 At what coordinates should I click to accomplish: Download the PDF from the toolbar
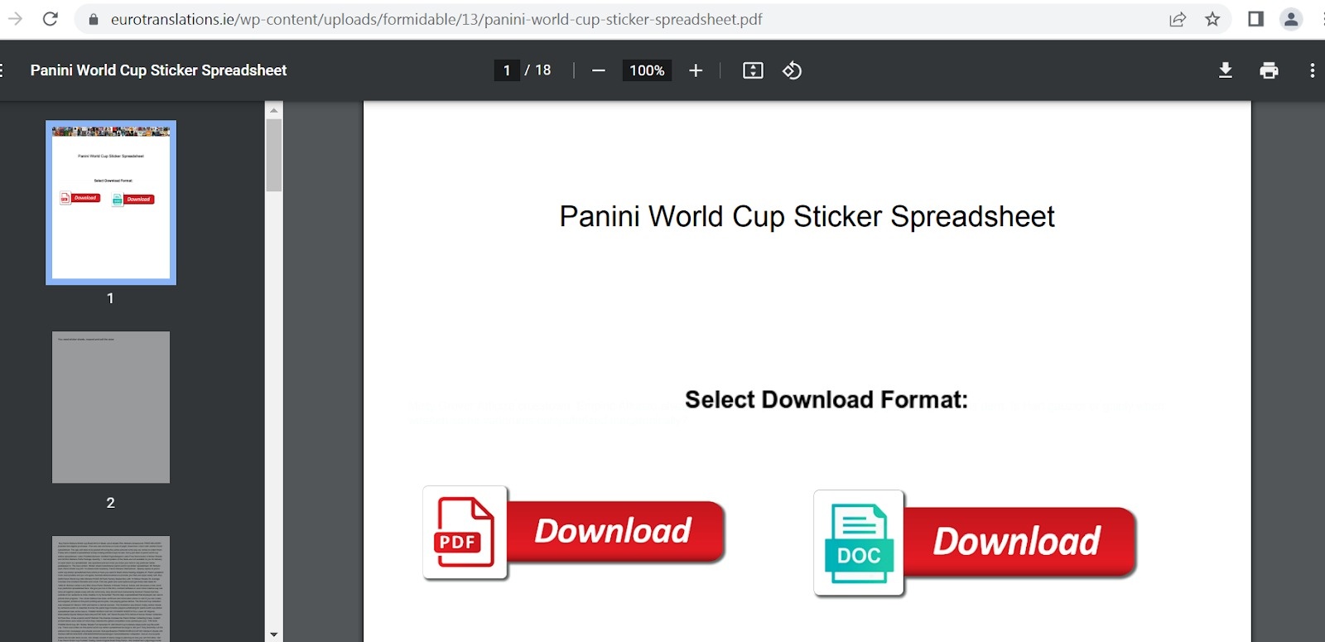(x=1226, y=70)
